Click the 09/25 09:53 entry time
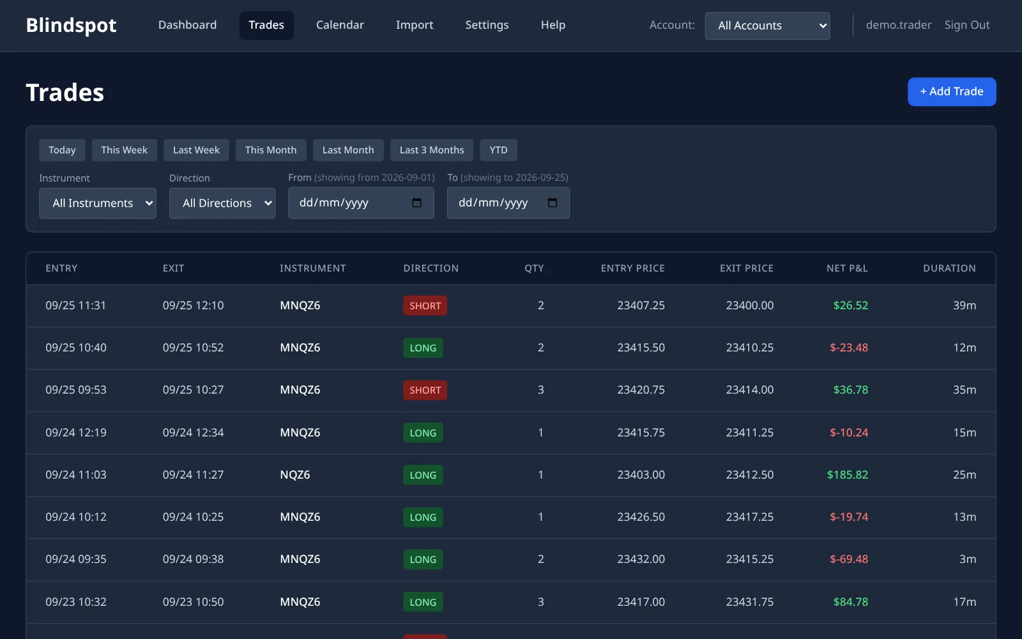The image size is (1022, 639). click(x=76, y=390)
